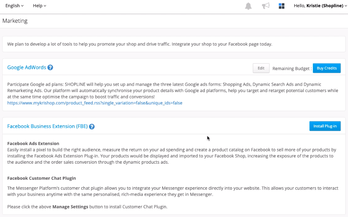Open the notifications bell icon
Viewport: 348px width, 217px height.
coord(249,6)
